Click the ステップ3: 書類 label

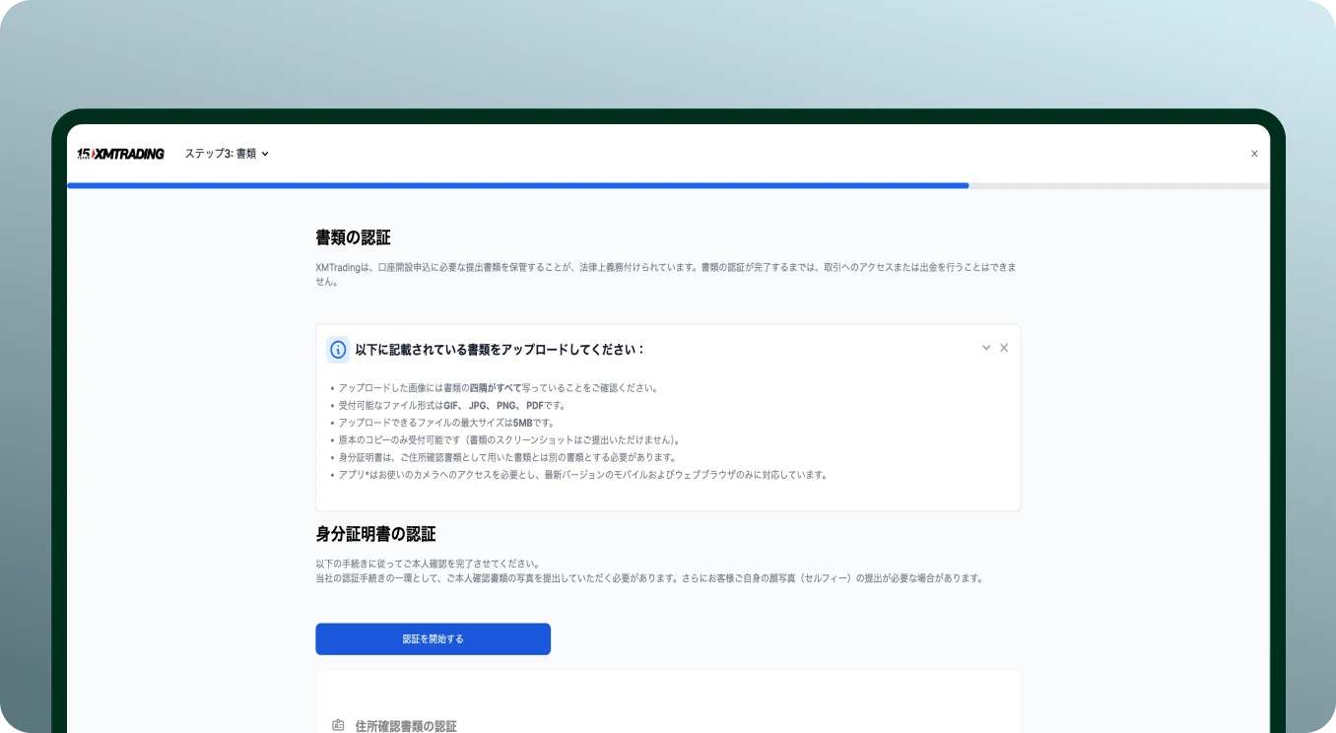222,154
